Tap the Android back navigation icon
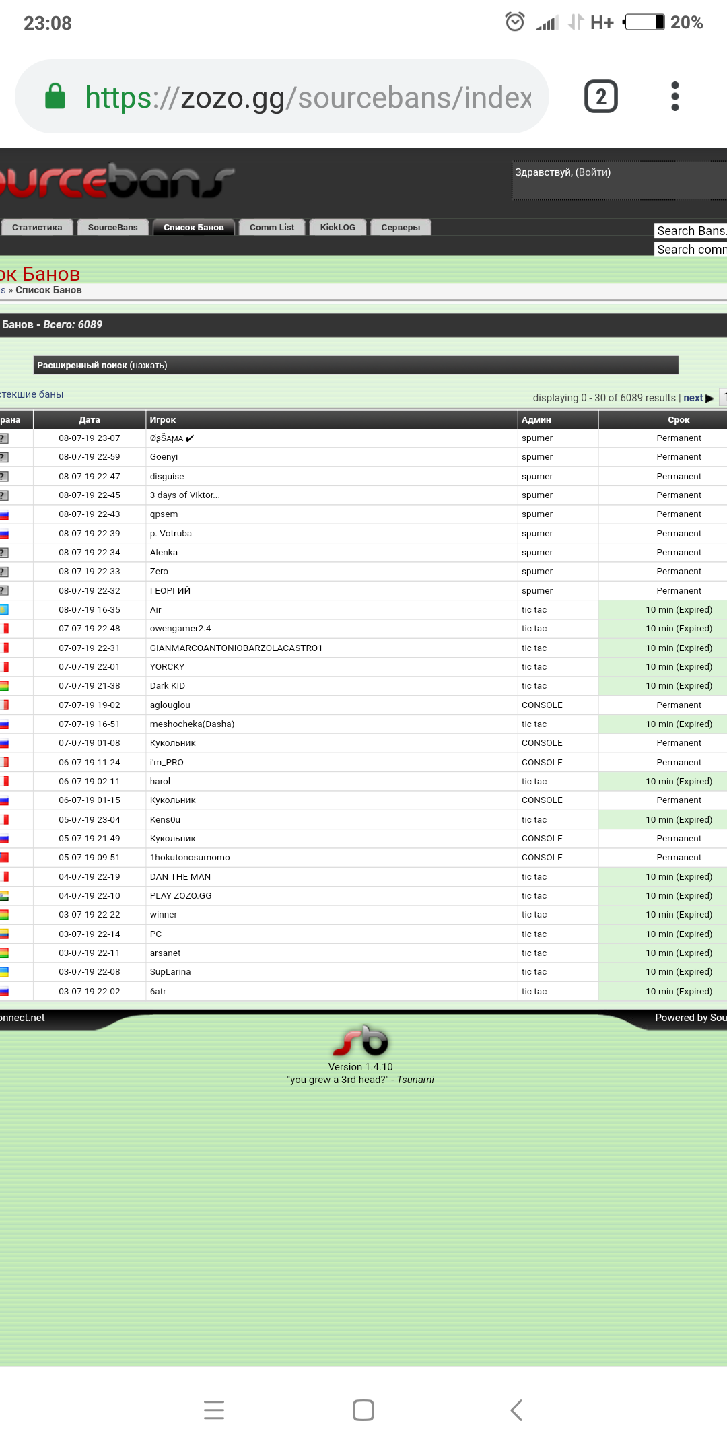The image size is (727, 1454). pyautogui.click(x=516, y=1410)
